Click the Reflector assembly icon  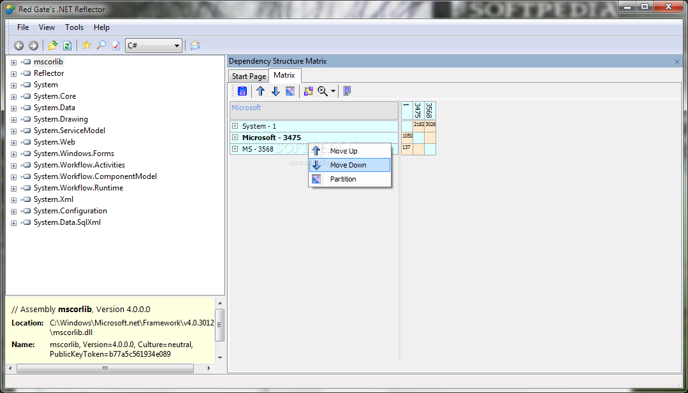pyautogui.click(x=26, y=73)
